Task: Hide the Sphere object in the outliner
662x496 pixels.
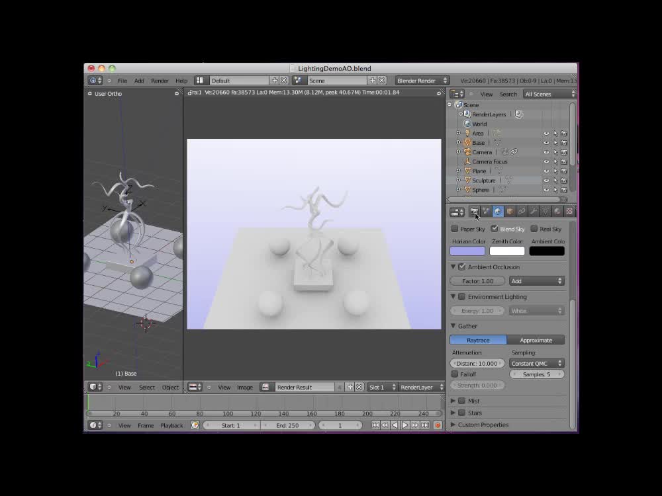Action: 546,190
